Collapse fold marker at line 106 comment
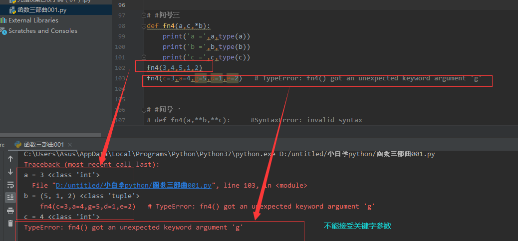 [x=143, y=109]
